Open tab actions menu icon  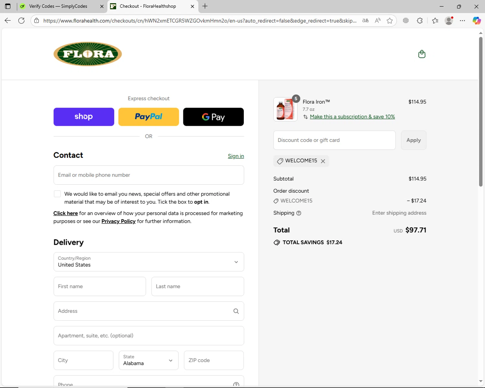[x=8, y=6]
